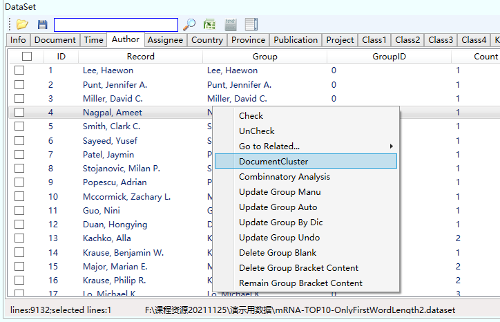500x322 pixels.
Task: Focus the search text field in toolbar
Action: click(115, 25)
